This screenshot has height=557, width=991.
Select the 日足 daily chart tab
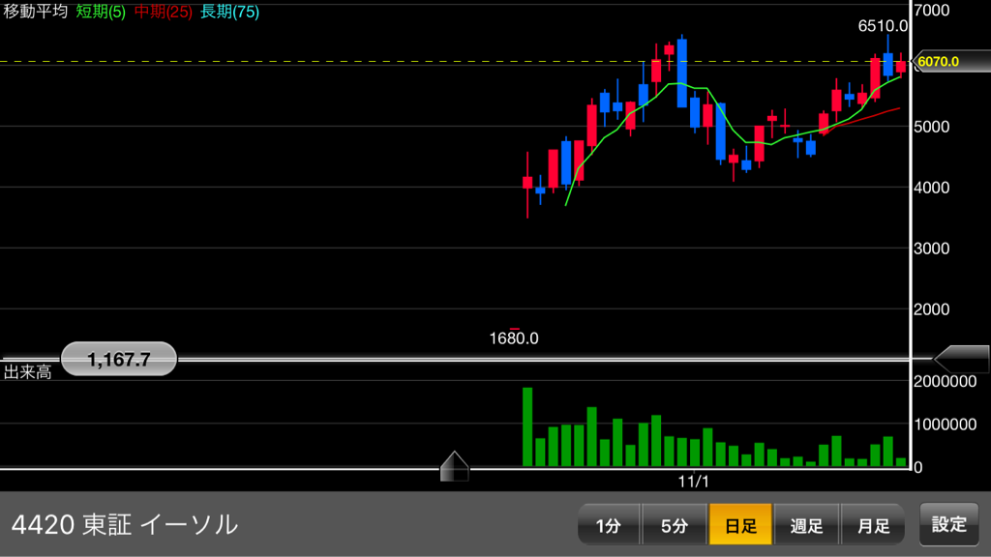tap(740, 524)
